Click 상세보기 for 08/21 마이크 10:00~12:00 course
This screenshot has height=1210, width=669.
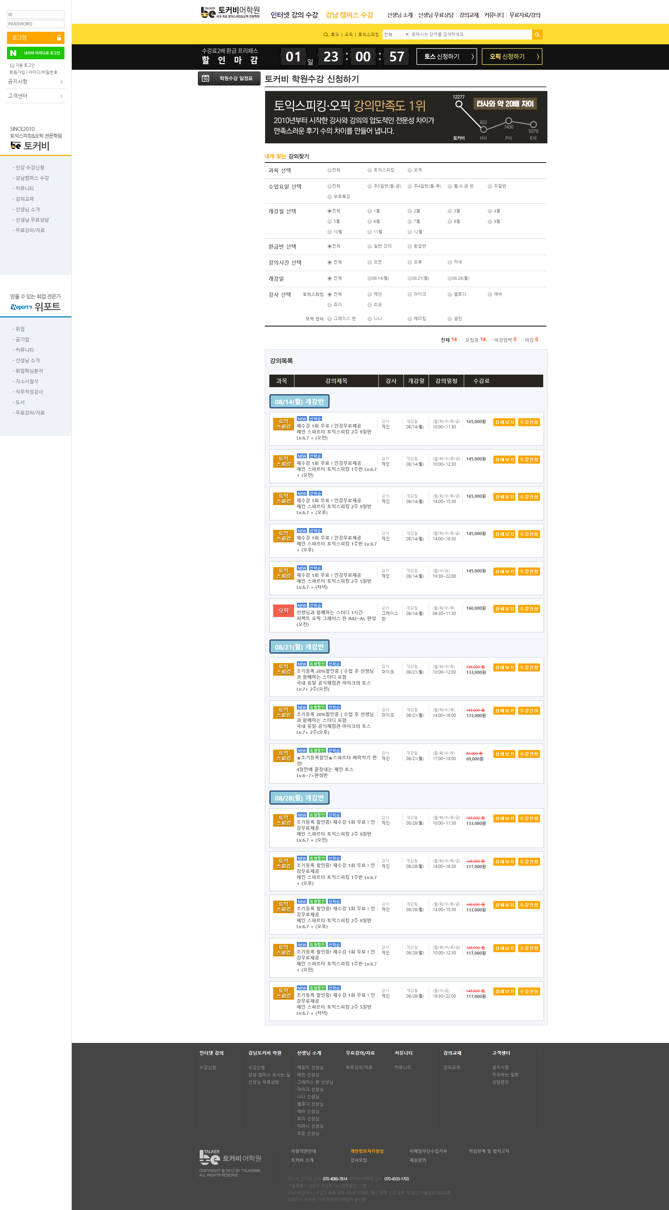(504, 668)
